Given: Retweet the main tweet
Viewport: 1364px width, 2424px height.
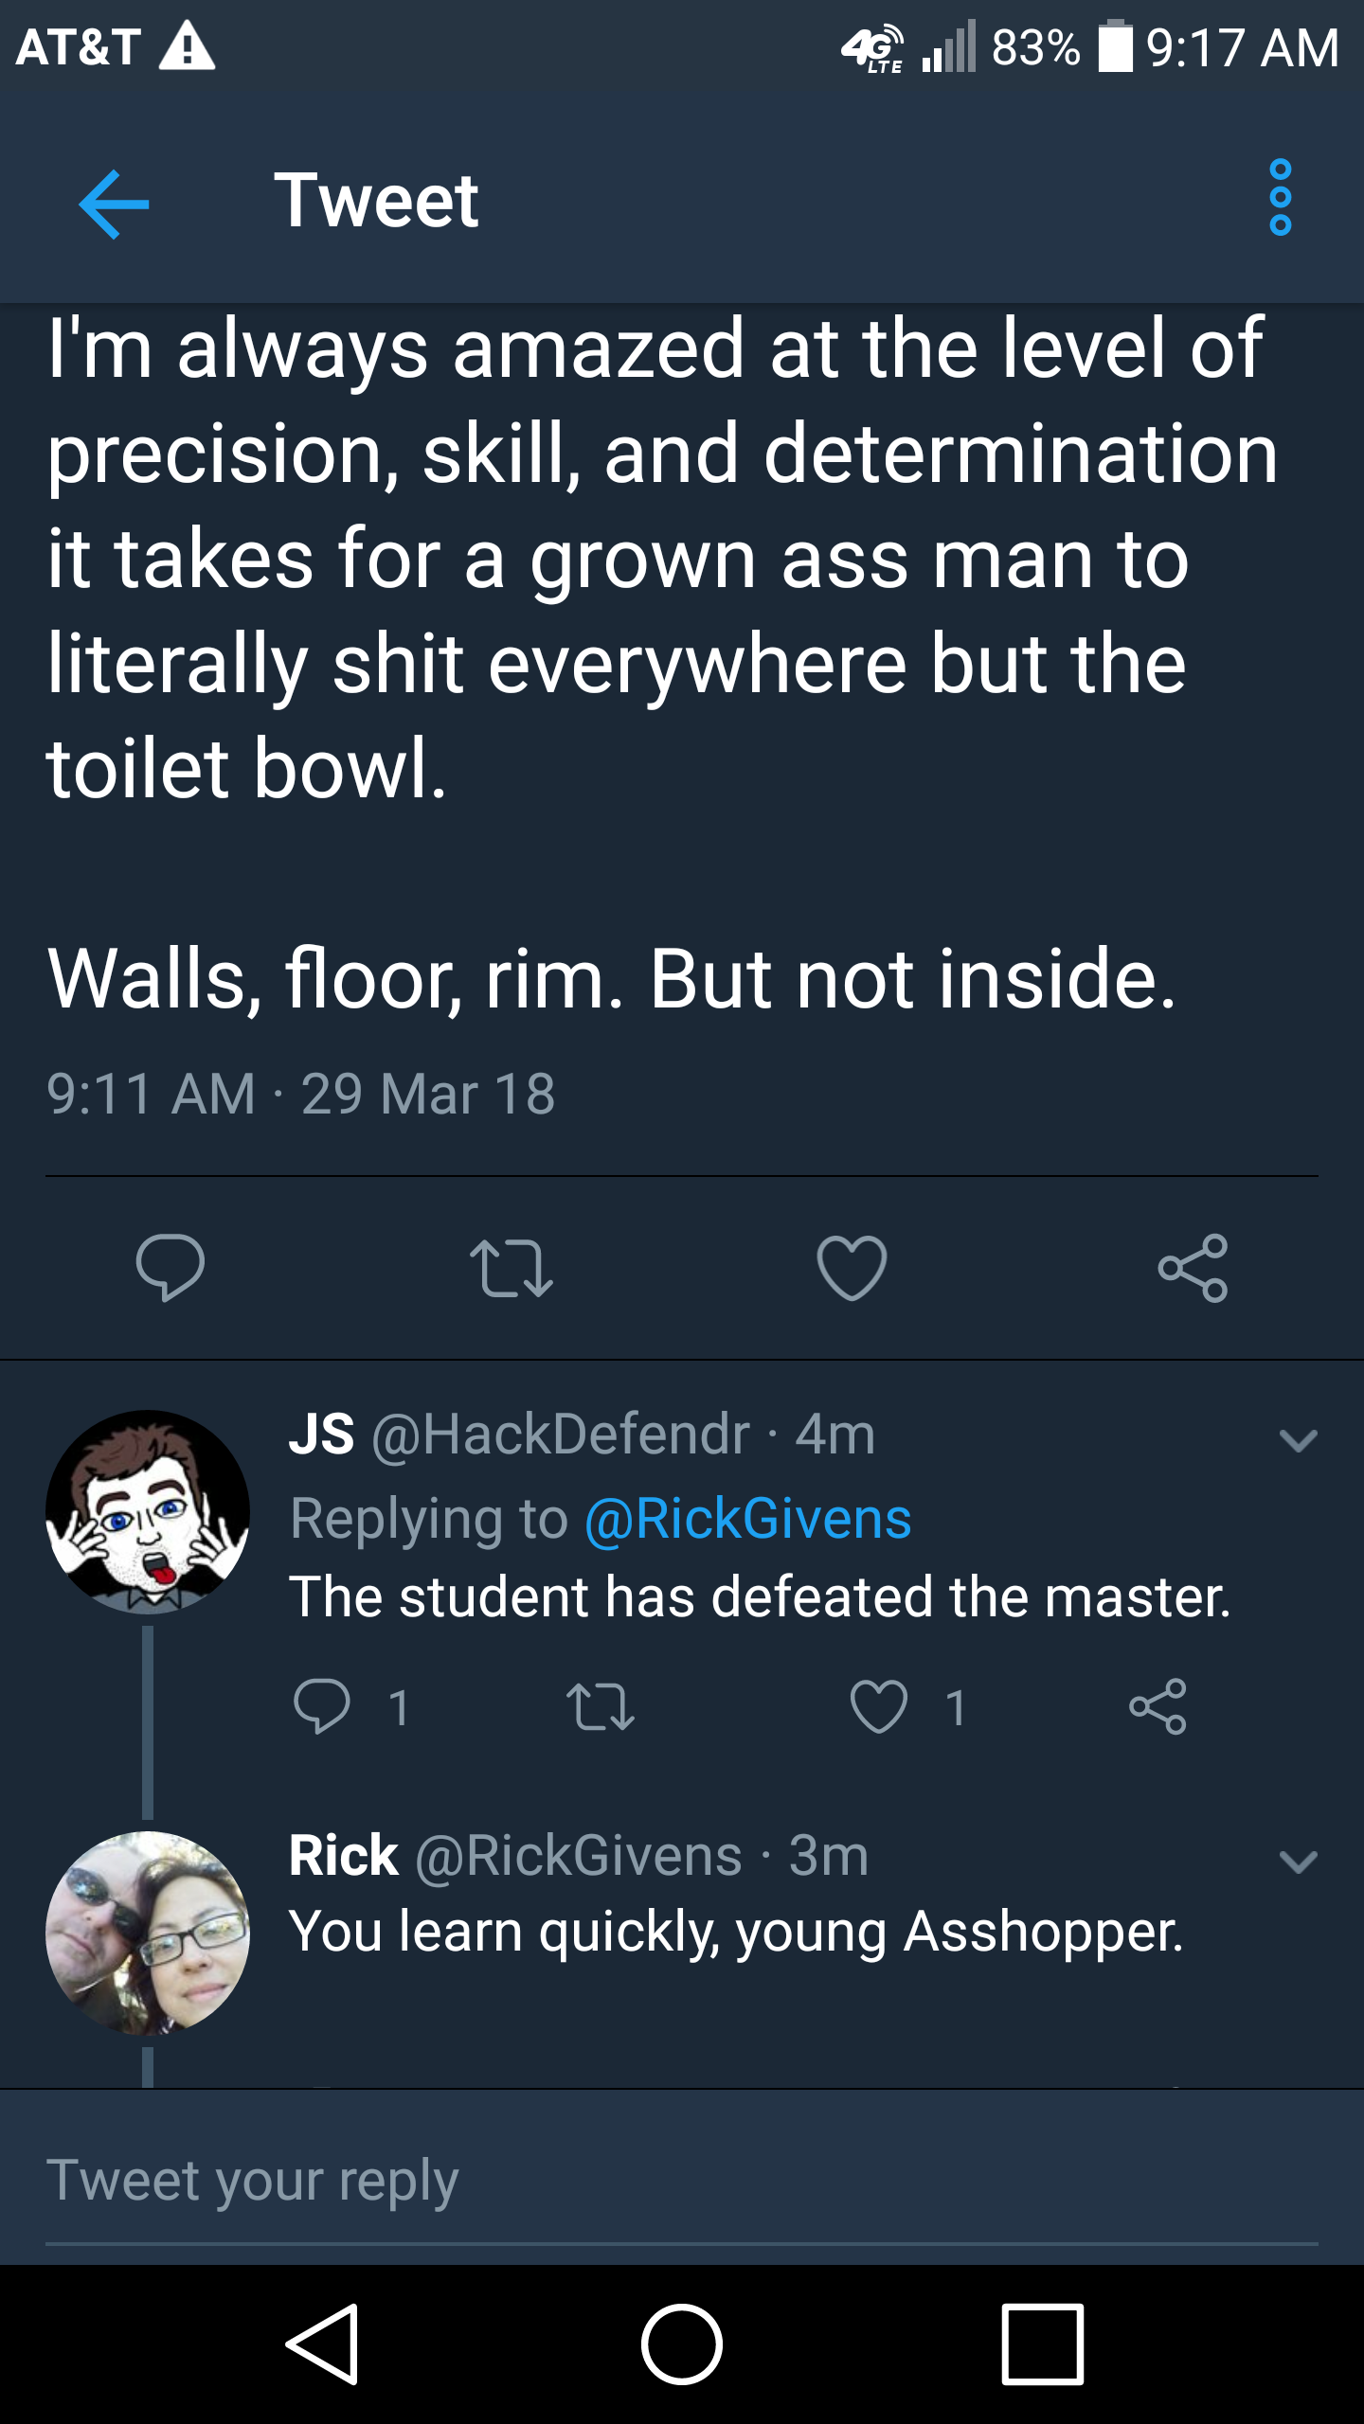Looking at the screenshot, I should click(511, 1268).
